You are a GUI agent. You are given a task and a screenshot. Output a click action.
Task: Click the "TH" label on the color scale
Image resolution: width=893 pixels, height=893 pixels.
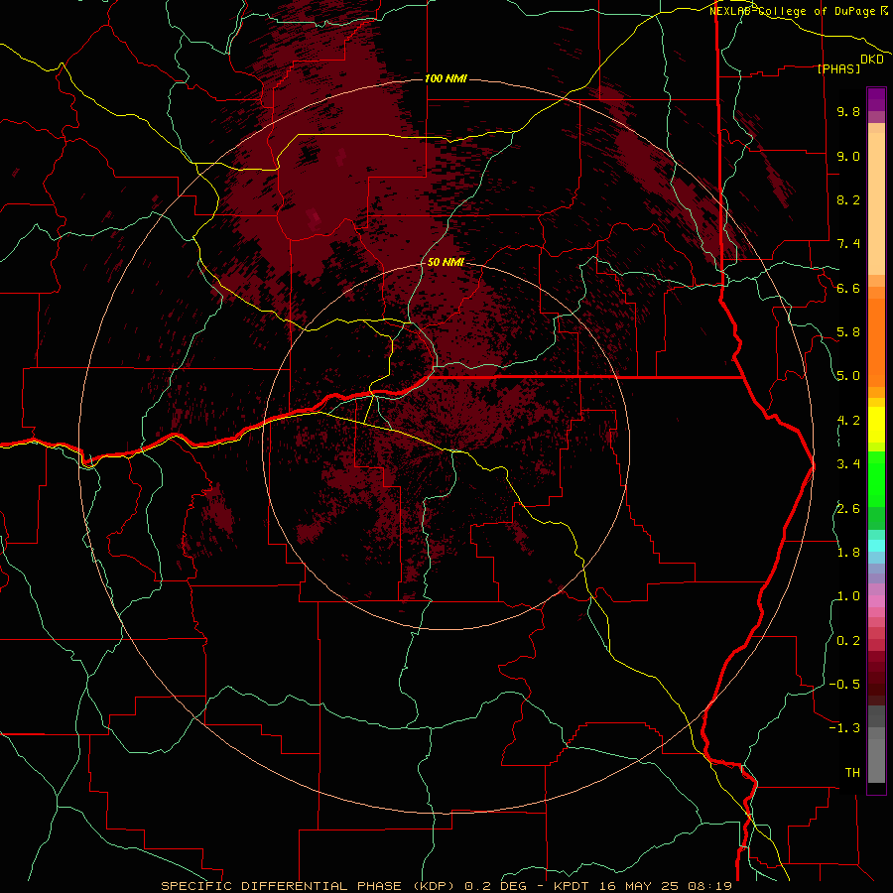852,773
